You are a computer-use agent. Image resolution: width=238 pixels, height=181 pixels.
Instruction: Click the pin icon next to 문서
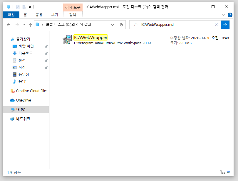46,60
